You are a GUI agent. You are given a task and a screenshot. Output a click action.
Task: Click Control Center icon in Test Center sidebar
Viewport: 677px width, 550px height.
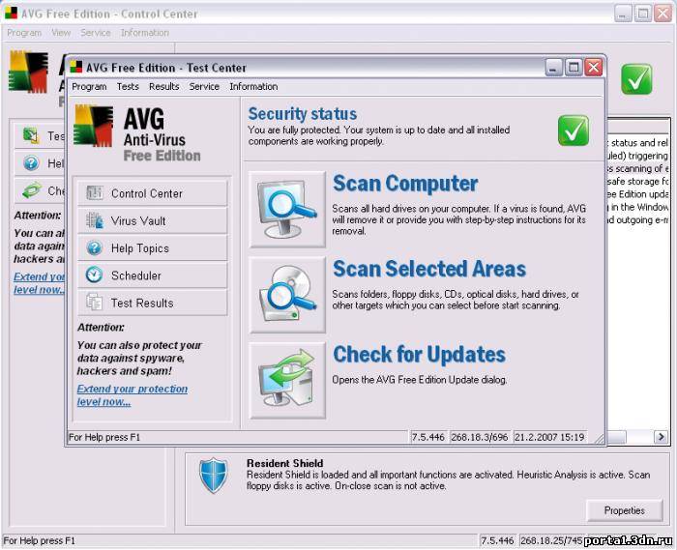(95, 192)
